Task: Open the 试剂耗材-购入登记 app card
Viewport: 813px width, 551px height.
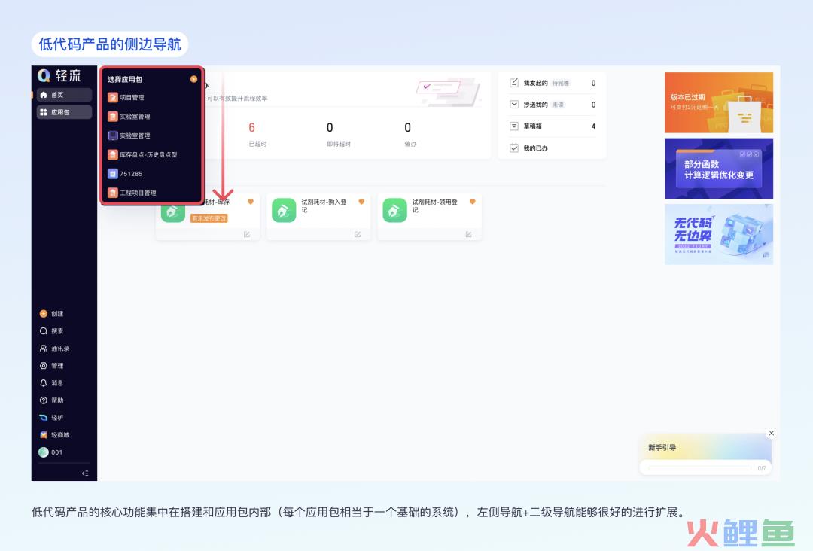Action: pyautogui.click(x=318, y=217)
